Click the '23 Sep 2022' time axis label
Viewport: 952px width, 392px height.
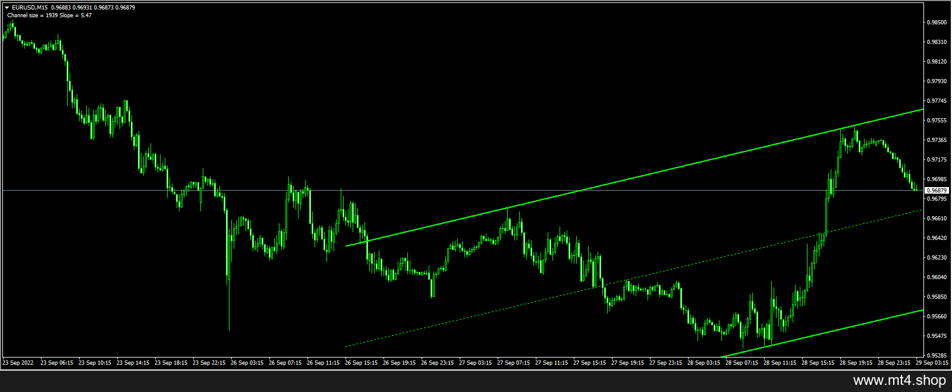click(x=18, y=362)
